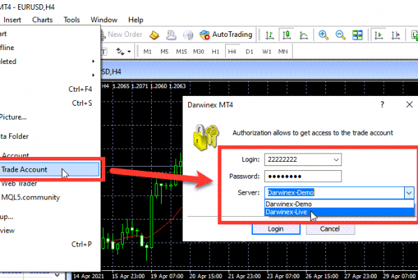Select Darwinex-Demo from server list
The image size is (418, 280).
tap(339, 204)
